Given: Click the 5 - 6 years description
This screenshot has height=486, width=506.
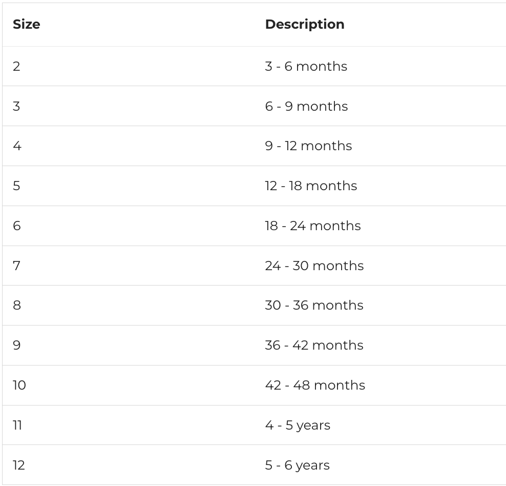Looking at the screenshot, I should [x=297, y=465].
